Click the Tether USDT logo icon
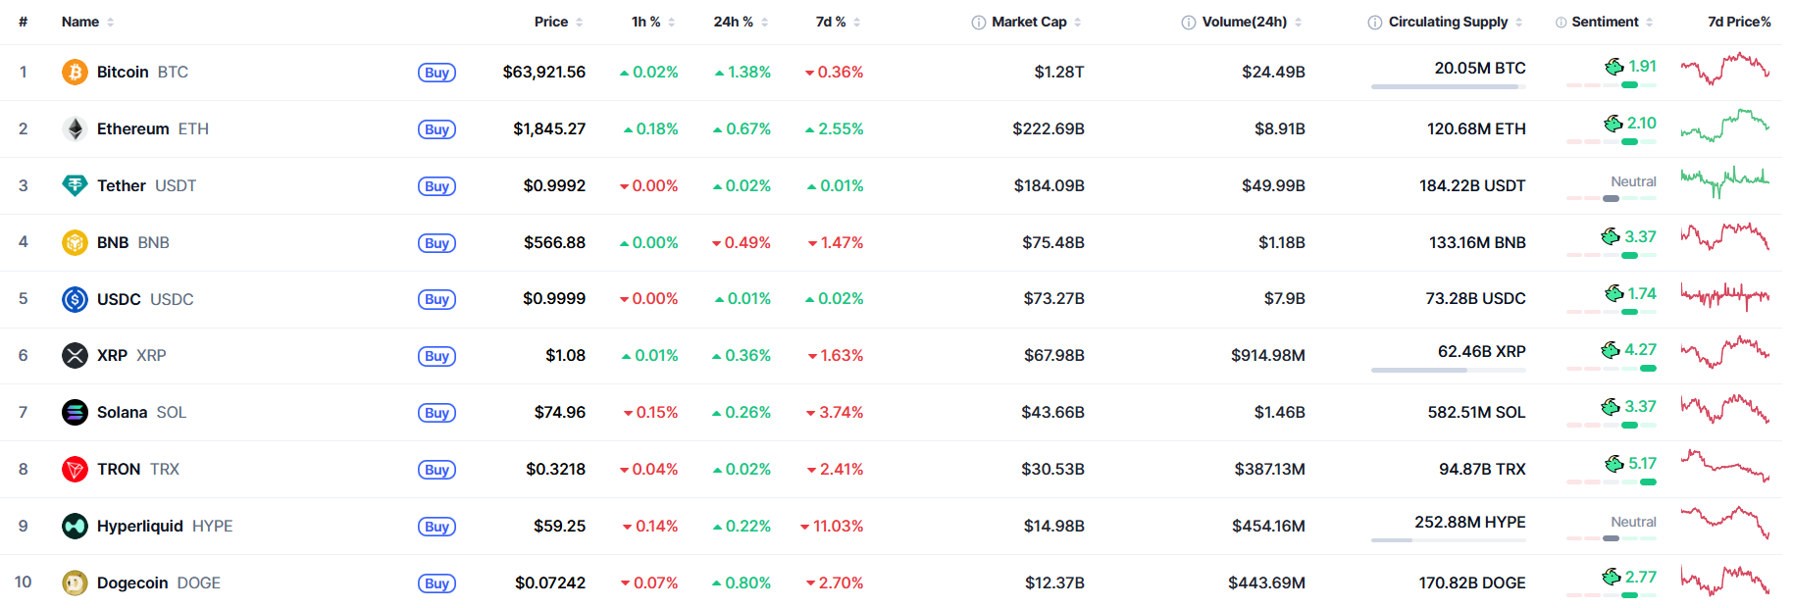1793x608 pixels. click(x=75, y=185)
